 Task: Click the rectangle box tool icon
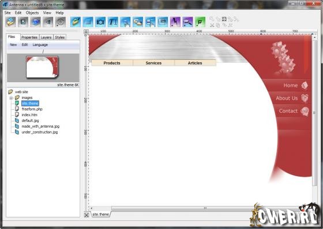pyautogui.click(x=88, y=22)
